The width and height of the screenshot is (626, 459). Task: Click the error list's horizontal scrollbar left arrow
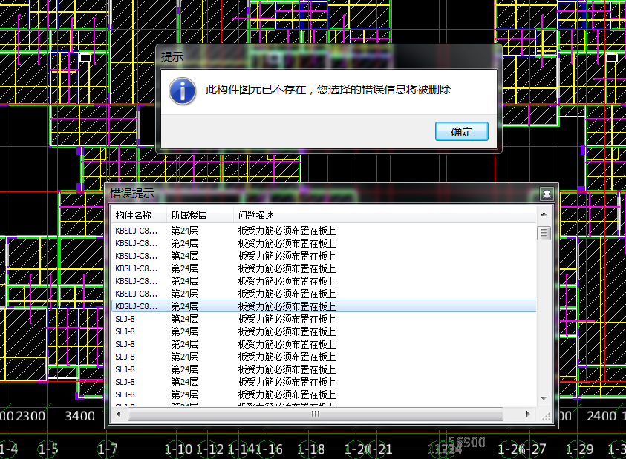click(119, 414)
